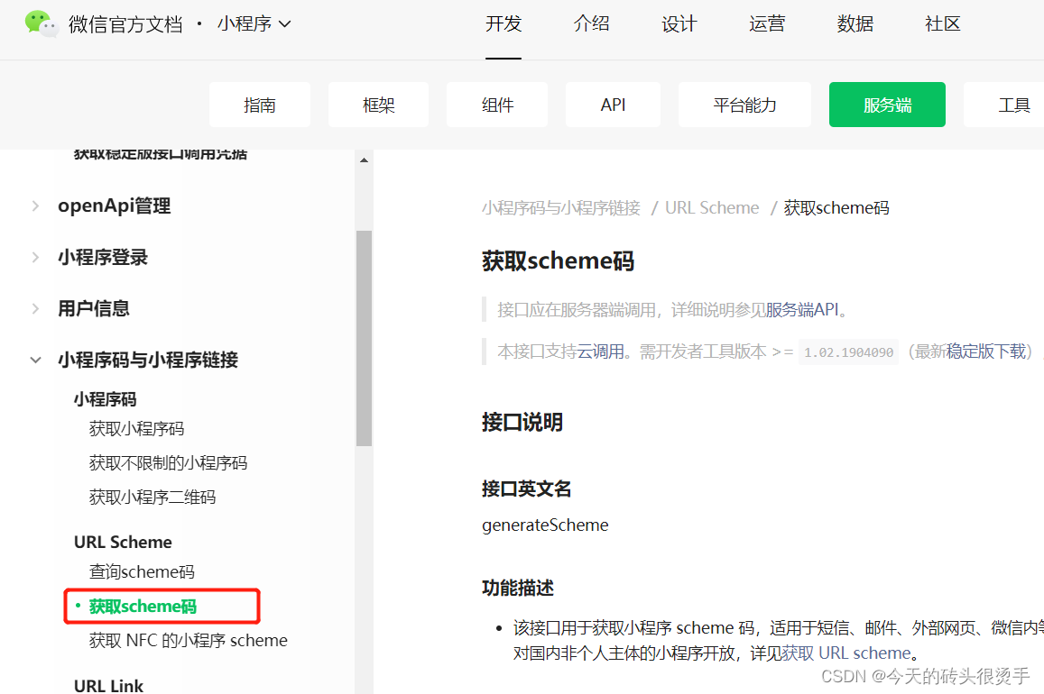Click the 接口英文名 heading
The height and width of the screenshot is (694, 1044).
pos(527,489)
